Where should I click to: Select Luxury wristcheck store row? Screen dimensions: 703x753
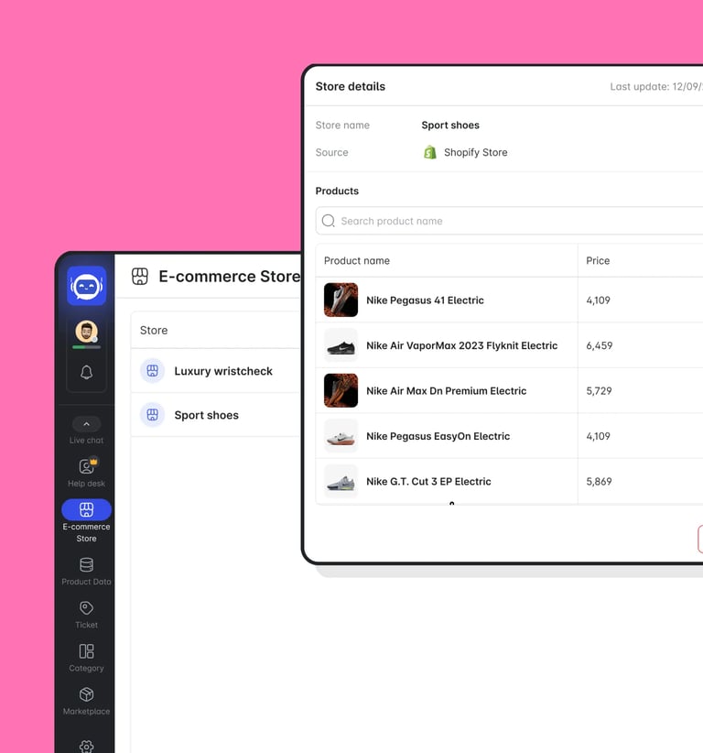[x=216, y=371]
